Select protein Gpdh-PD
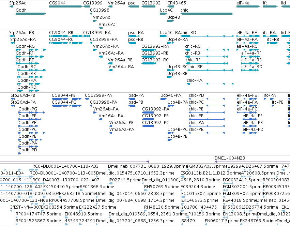 click(20, 153)
